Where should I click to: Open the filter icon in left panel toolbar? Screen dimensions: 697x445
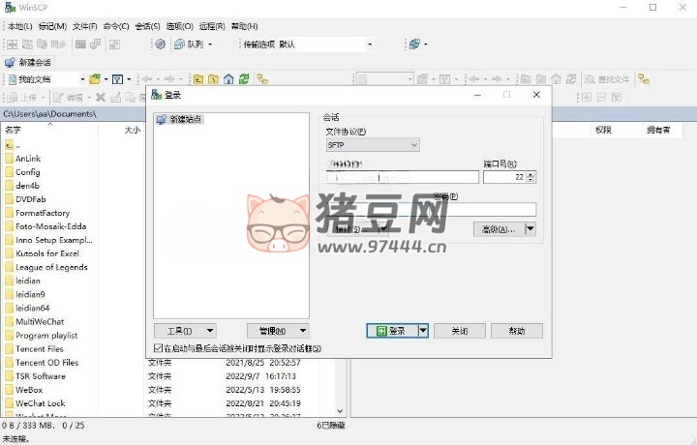pos(117,79)
